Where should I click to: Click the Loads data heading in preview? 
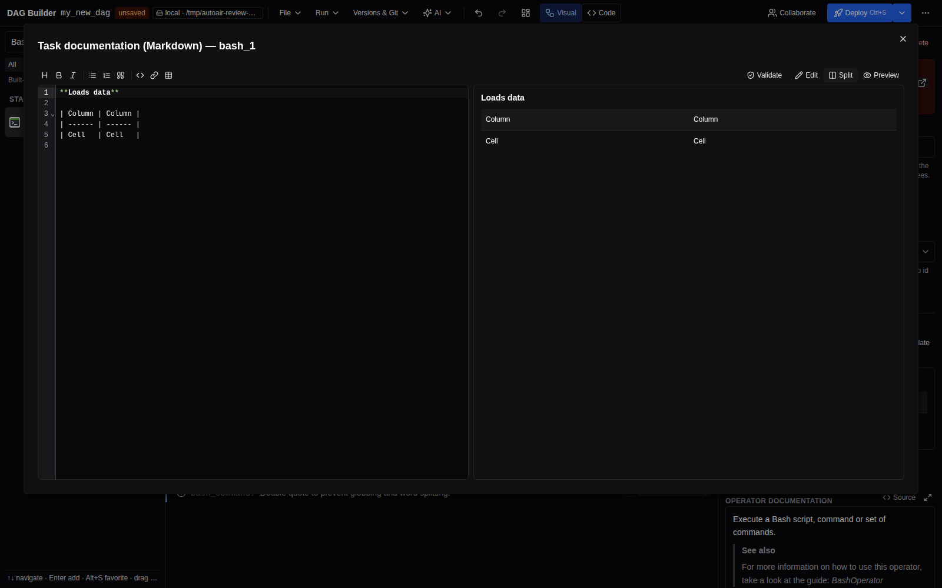503,98
